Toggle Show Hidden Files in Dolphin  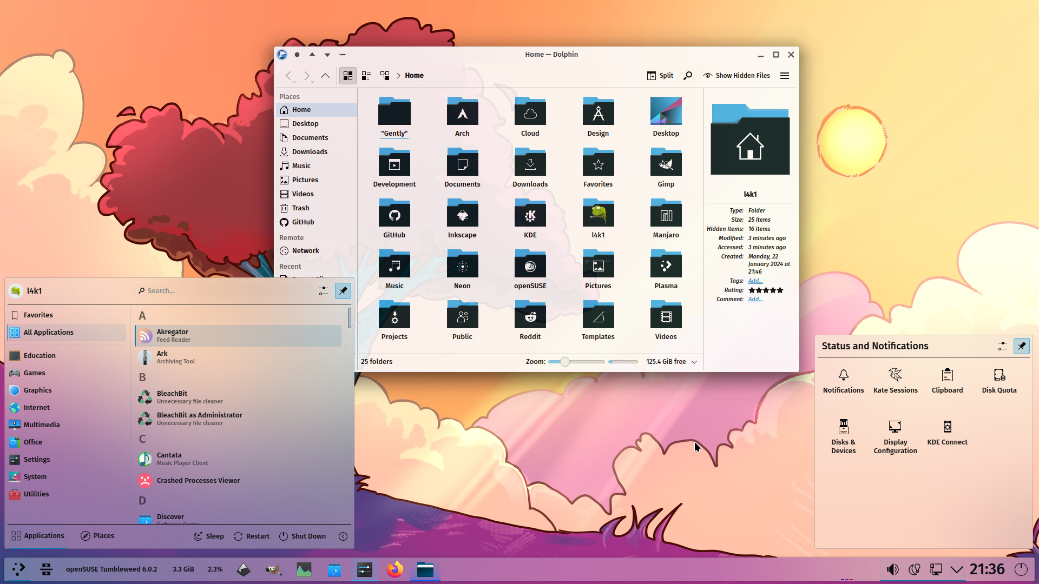click(x=736, y=76)
